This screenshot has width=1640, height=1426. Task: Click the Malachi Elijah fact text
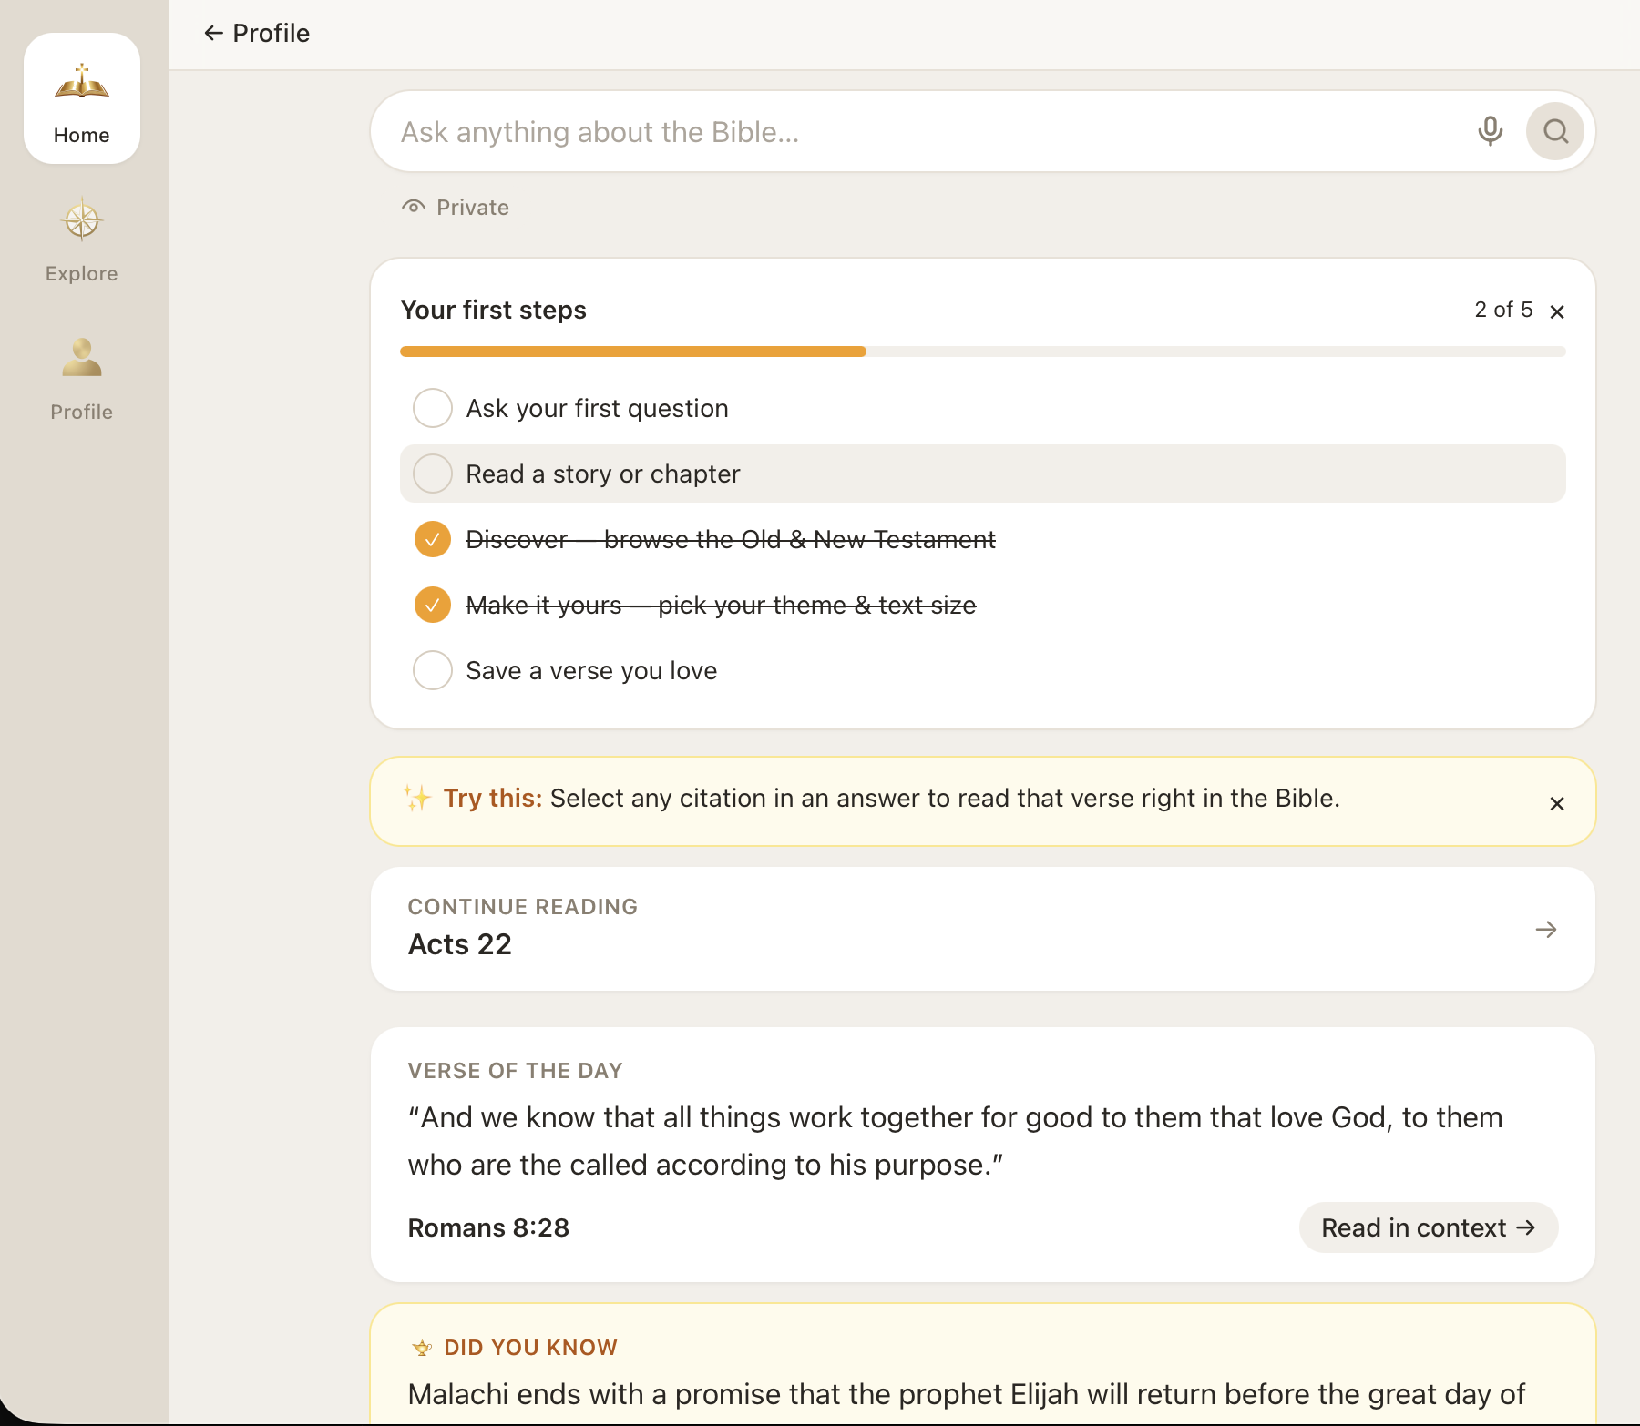(x=967, y=1394)
